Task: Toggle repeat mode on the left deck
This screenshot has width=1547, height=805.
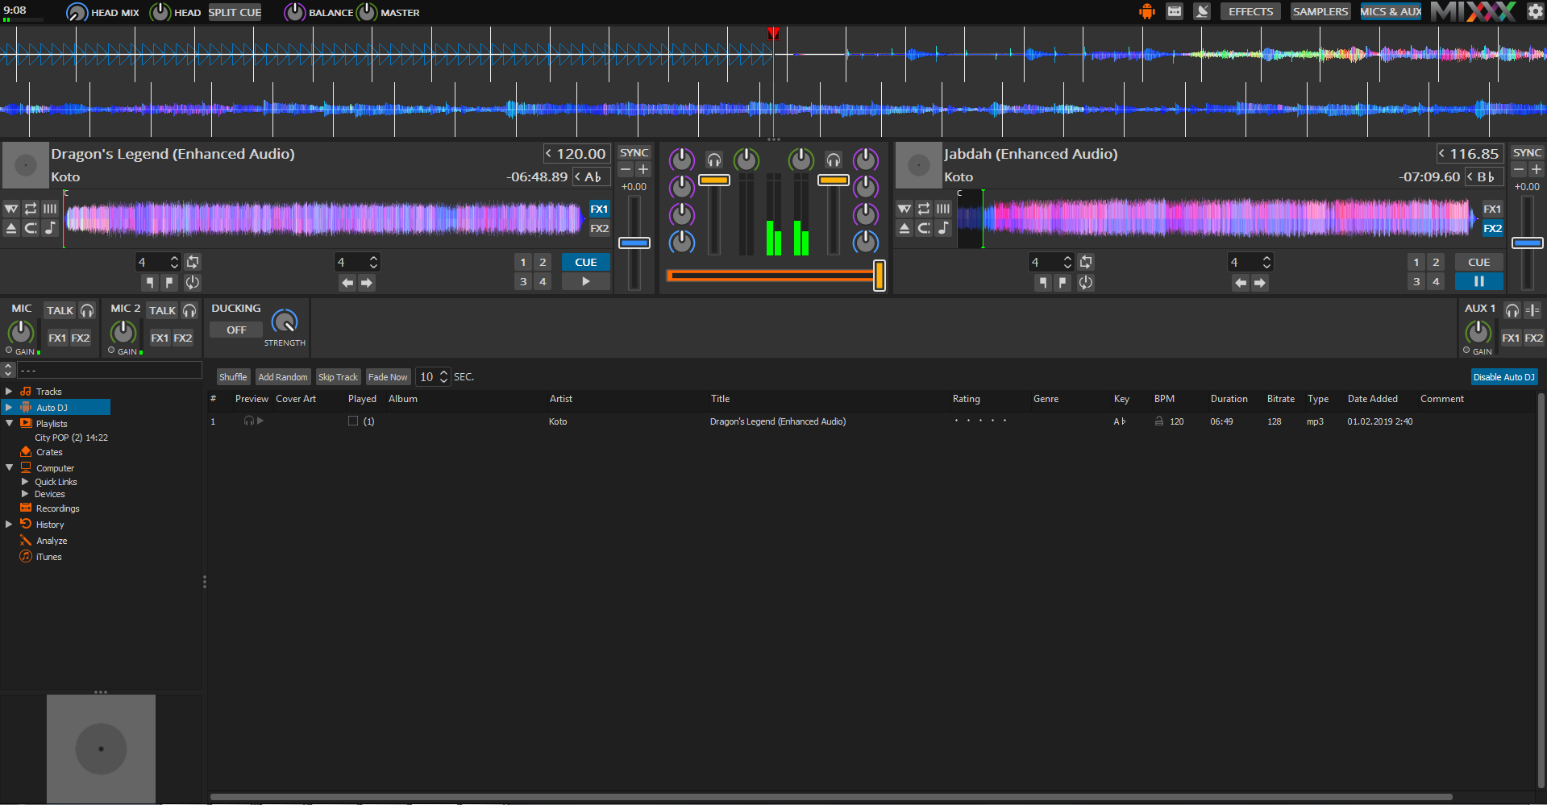Action: click(x=31, y=209)
